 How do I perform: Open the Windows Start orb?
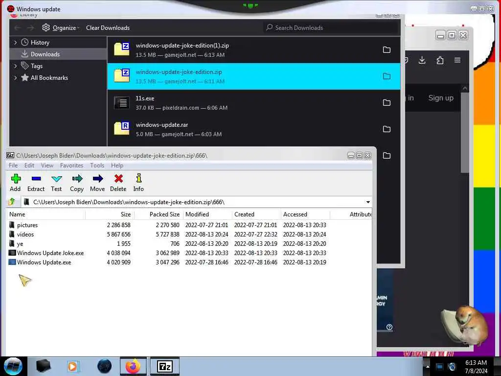coord(13,366)
